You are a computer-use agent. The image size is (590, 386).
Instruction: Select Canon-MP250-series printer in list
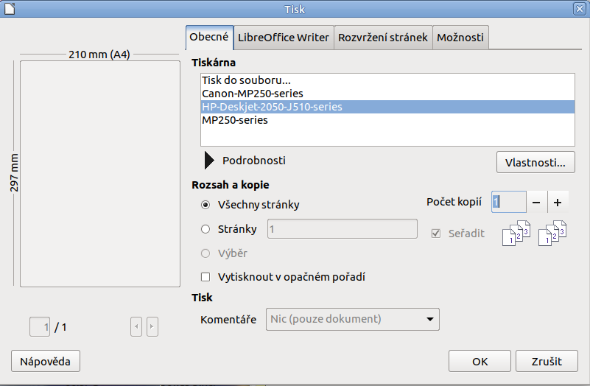pyautogui.click(x=253, y=94)
